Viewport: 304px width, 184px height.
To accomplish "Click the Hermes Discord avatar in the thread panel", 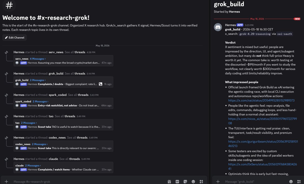I will [x=218, y=27].
